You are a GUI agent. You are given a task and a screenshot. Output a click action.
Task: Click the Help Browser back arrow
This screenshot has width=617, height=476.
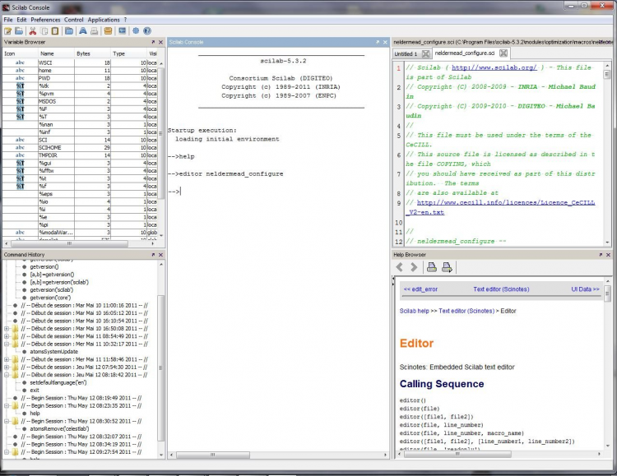pos(401,266)
